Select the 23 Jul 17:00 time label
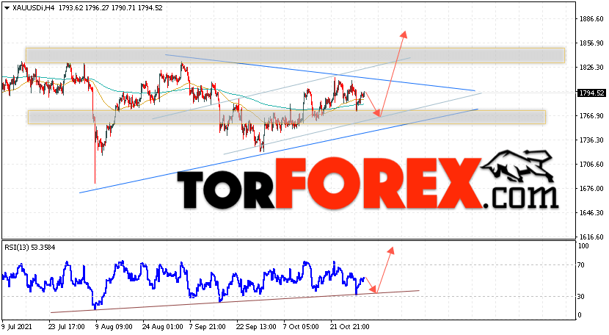Image resolution: width=609 pixels, height=335 pixels. point(67,326)
